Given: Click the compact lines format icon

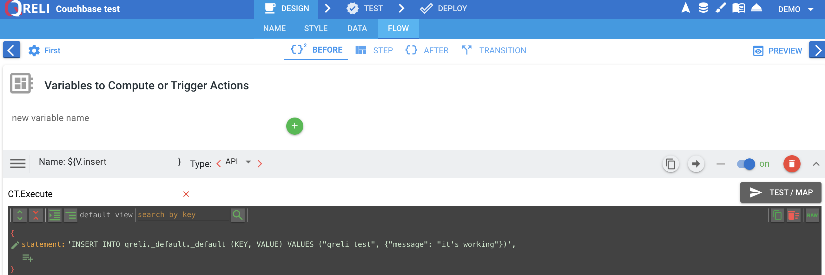Looking at the screenshot, I should 70,215.
